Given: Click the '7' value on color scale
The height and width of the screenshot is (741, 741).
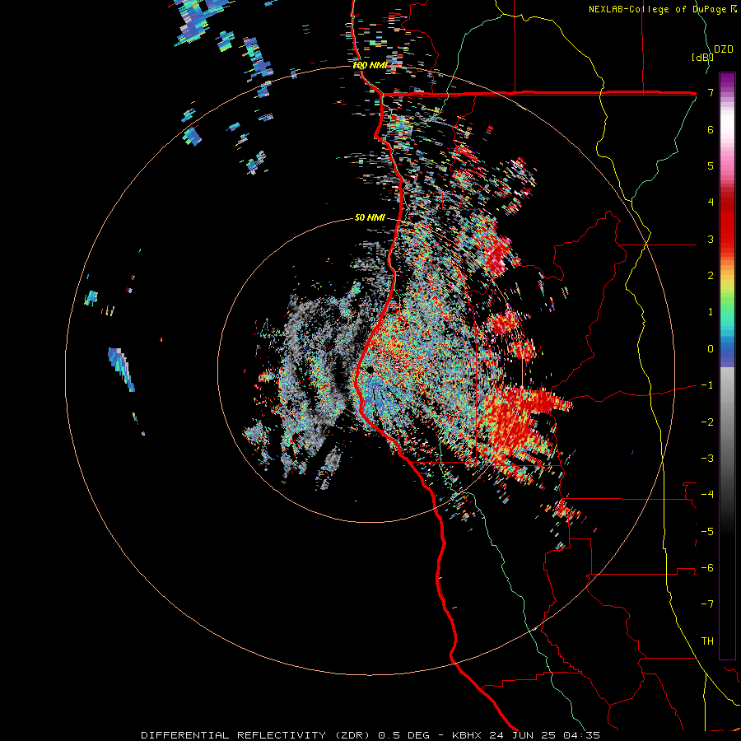Looking at the screenshot, I should [711, 92].
